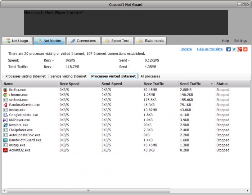The height and width of the screenshot is (195, 252).
Task: Open the Net Usage tab
Action: [x=17, y=41]
